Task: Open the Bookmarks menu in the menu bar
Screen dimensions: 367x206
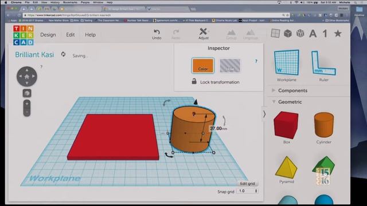Action: click(x=70, y=2)
